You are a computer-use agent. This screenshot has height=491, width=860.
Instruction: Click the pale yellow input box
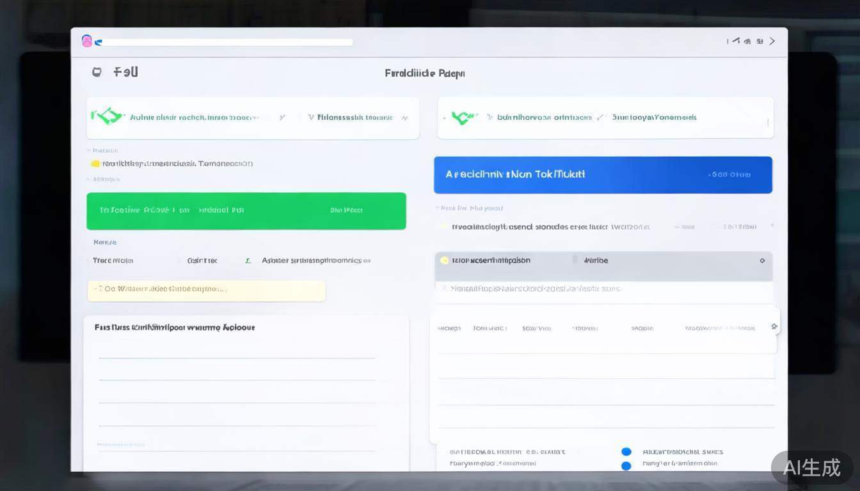point(206,290)
